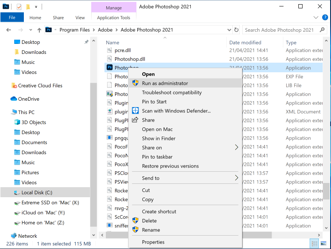Click the OneDrive cloud icon in sidebar
The height and width of the screenshot is (249, 331).
14,99
